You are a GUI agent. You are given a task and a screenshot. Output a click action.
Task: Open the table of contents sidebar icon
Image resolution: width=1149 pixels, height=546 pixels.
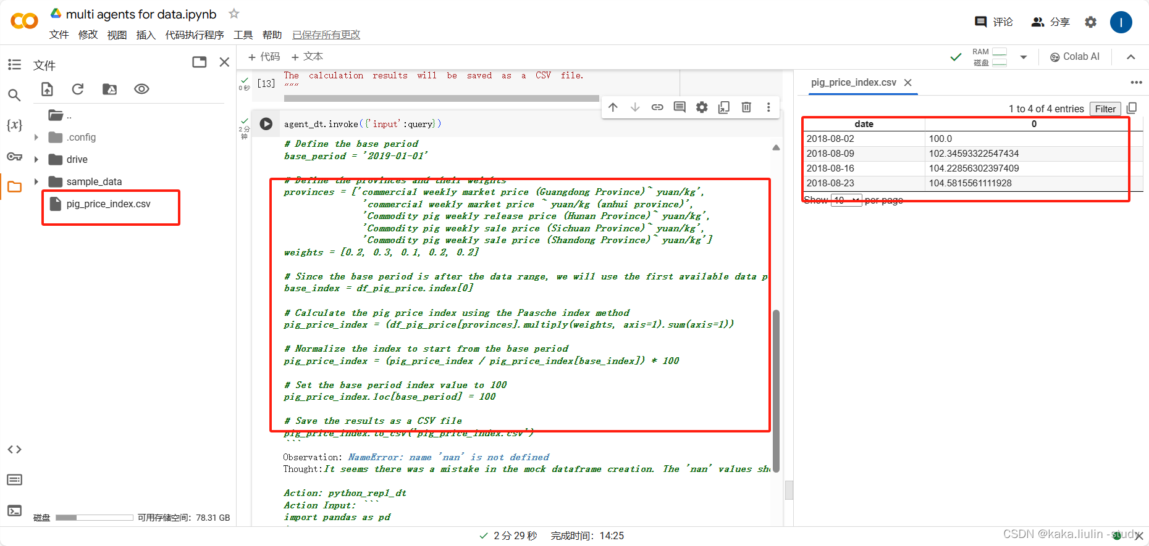(14, 65)
